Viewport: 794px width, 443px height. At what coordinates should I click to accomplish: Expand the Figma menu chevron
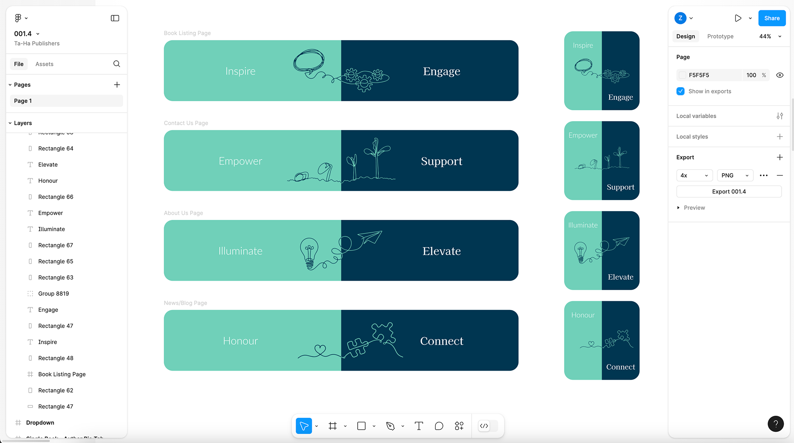pos(26,18)
